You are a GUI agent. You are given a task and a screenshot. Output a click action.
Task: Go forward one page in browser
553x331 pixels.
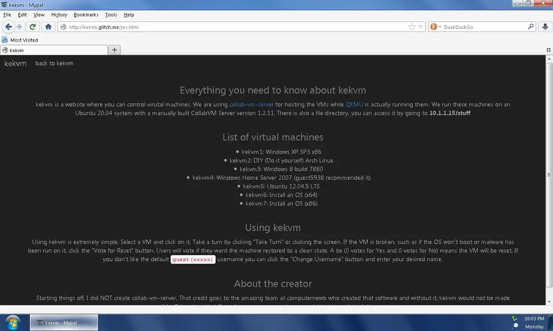pyautogui.click(x=19, y=27)
